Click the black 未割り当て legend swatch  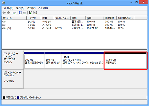tap(4, 98)
